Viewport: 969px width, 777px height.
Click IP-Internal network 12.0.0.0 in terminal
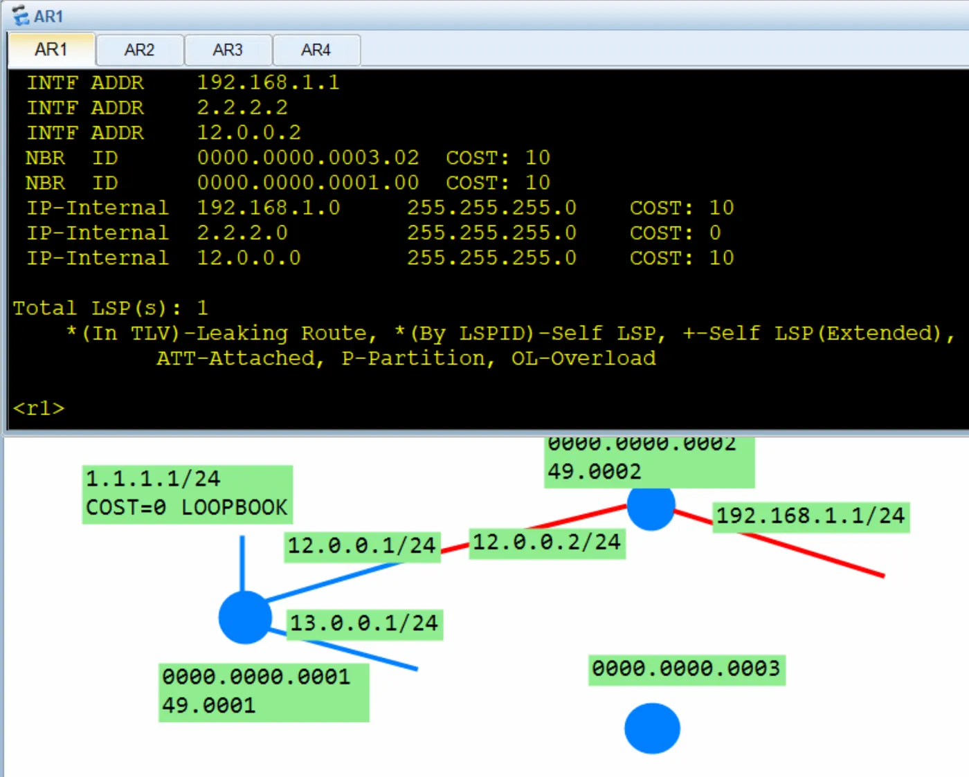pyautogui.click(x=249, y=257)
